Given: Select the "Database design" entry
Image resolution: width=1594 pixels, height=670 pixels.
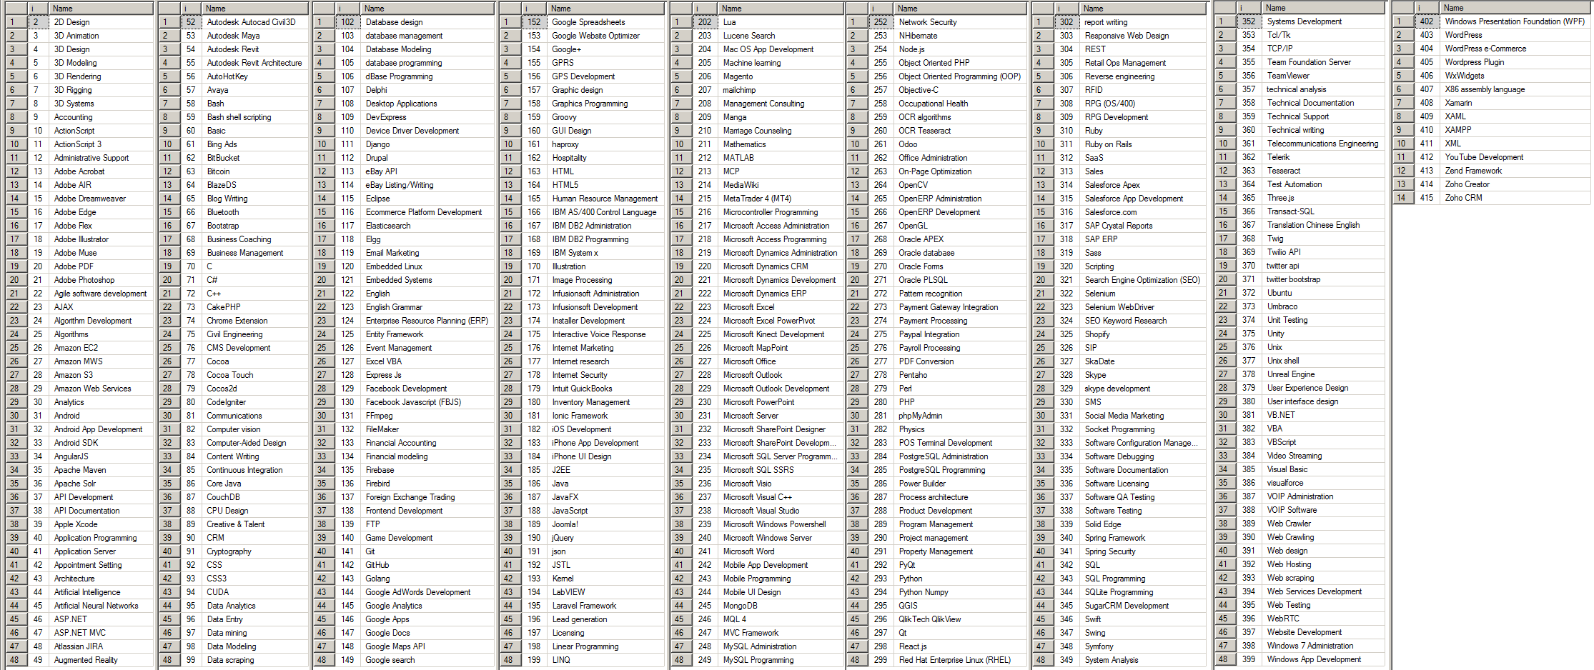Looking at the screenshot, I should click(x=427, y=22).
